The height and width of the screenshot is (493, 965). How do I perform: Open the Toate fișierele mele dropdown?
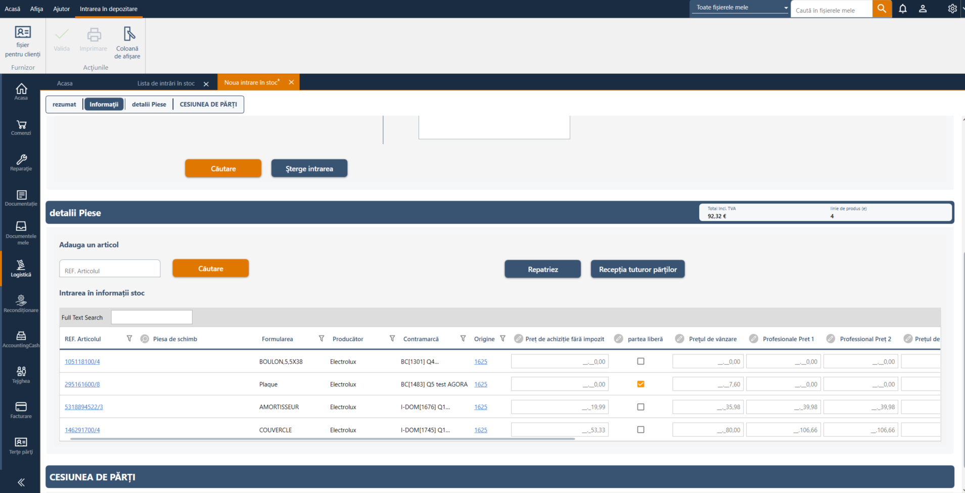tap(741, 8)
